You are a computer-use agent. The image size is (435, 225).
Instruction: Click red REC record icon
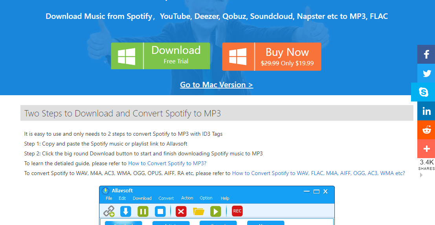pyautogui.click(x=237, y=211)
